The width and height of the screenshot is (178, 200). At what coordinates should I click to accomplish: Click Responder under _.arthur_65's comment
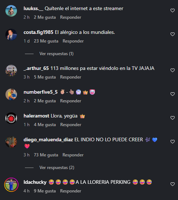tap(70, 77)
